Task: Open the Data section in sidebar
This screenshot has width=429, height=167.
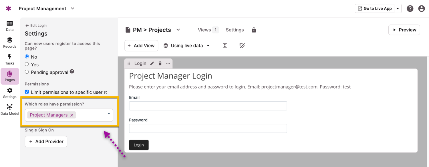Action: tap(10, 26)
